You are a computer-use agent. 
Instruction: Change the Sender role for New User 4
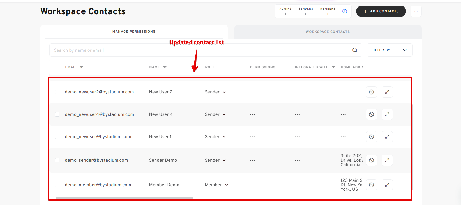[215, 114]
